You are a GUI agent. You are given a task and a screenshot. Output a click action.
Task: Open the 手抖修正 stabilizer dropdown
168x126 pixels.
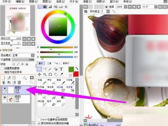(x=108, y=11)
